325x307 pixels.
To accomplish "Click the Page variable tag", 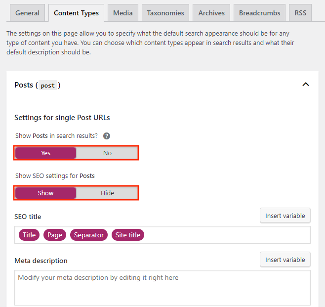I will point(55,235).
